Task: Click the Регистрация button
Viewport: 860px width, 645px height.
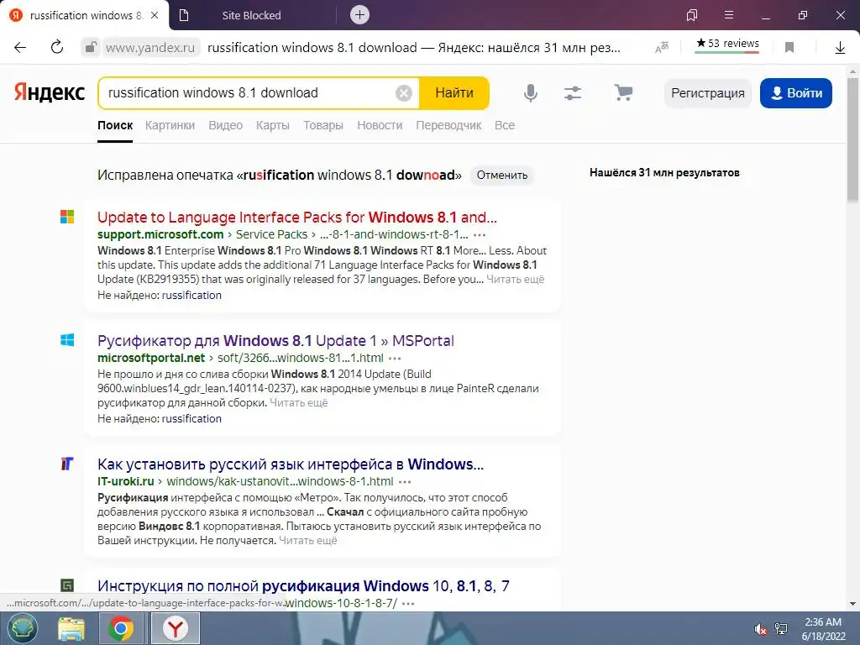Action: pyautogui.click(x=707, y=93)
